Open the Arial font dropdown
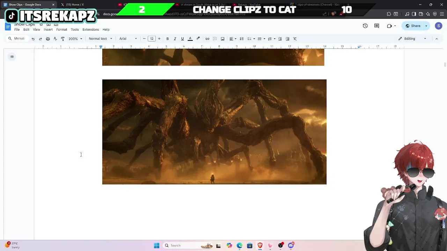The height and width of the screenshot is (251, 447). pyautogui.click(x=128, y=39)
